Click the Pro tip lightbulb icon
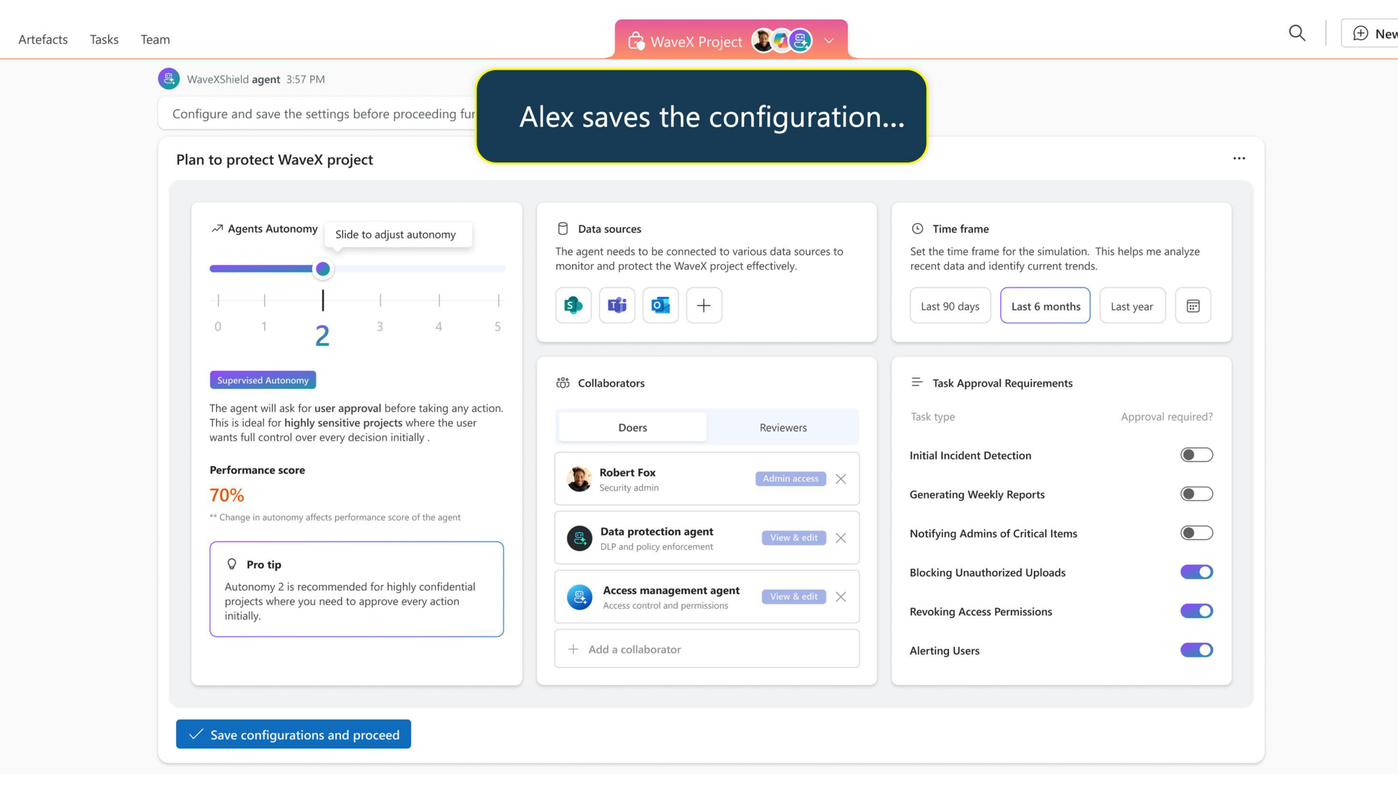1398x786 pixels. click(232, 564)
